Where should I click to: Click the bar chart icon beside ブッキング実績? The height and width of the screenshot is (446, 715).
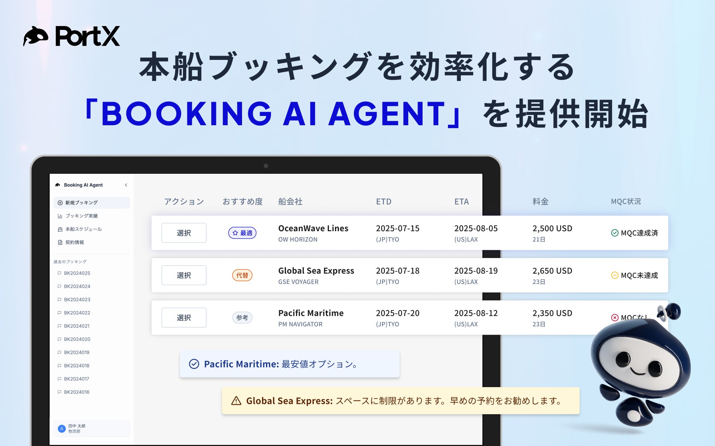(x=60, y=216)
